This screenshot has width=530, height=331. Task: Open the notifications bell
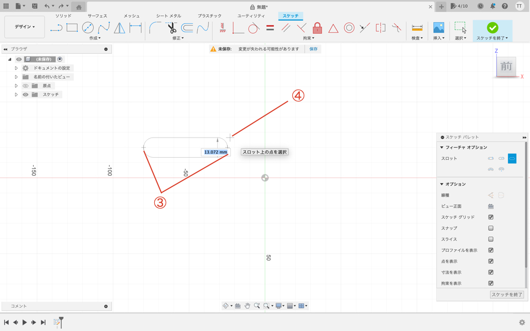(493, 6)
